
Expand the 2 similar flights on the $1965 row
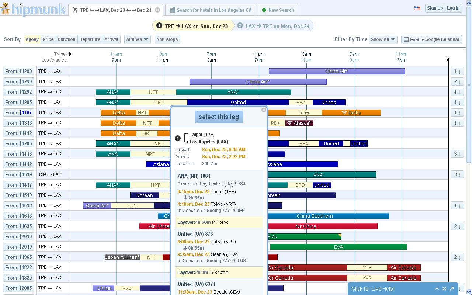click(x=457, y=257)
